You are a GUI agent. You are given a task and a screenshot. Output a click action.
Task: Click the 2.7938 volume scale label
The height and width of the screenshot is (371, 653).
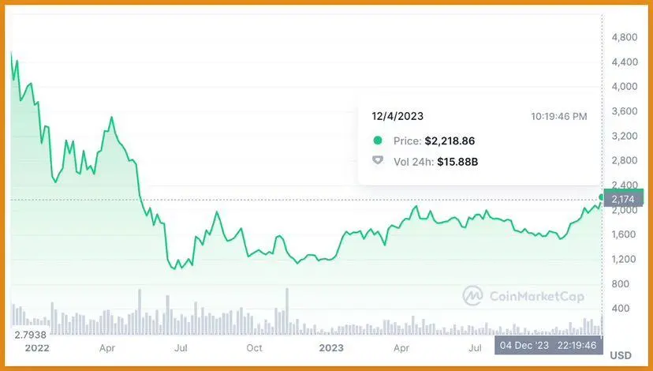click(x=30, y=335)
